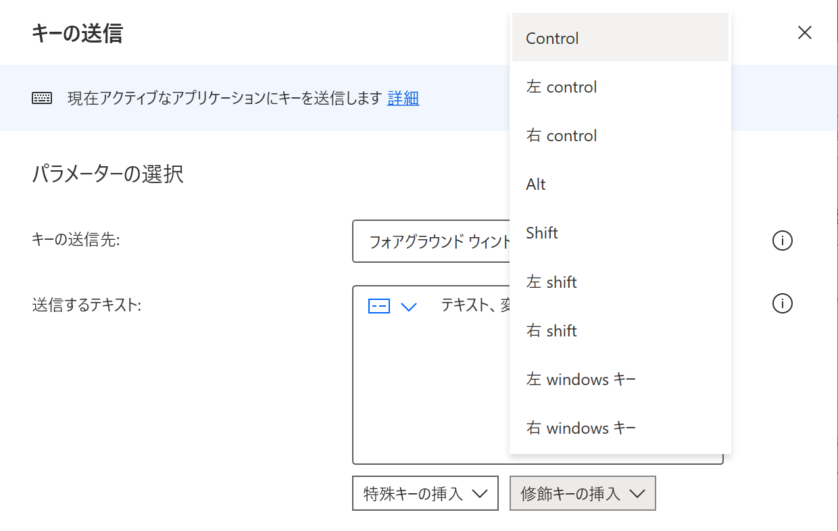Select Shift modifier key
Viewport: 838px width, 531px height.
(620, 233)
